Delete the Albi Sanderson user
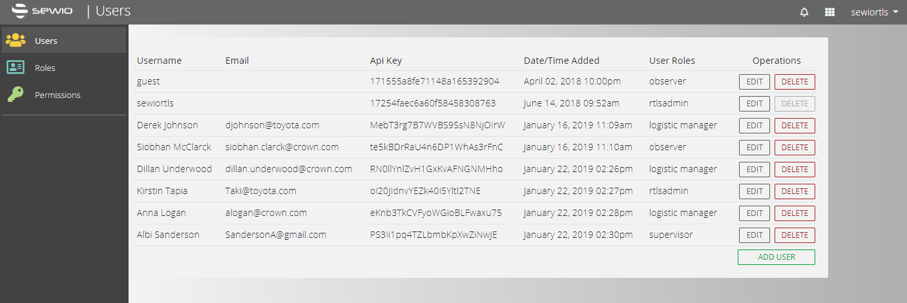The width and height of the screenshot is (907, 303). [x=795, y=235]
